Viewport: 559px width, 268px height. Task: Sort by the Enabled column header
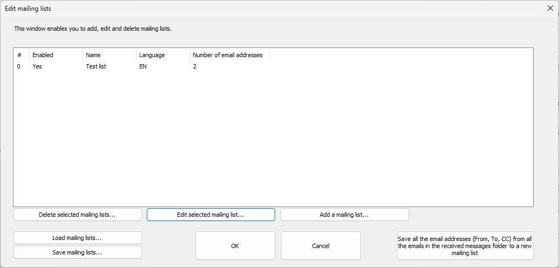pos(56,55)
